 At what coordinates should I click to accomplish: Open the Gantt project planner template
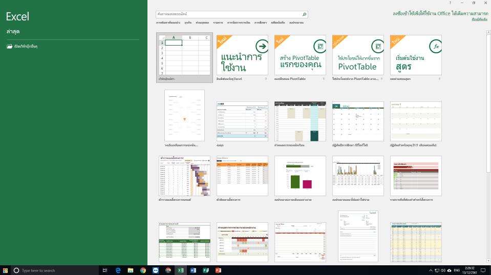[184, 176]
